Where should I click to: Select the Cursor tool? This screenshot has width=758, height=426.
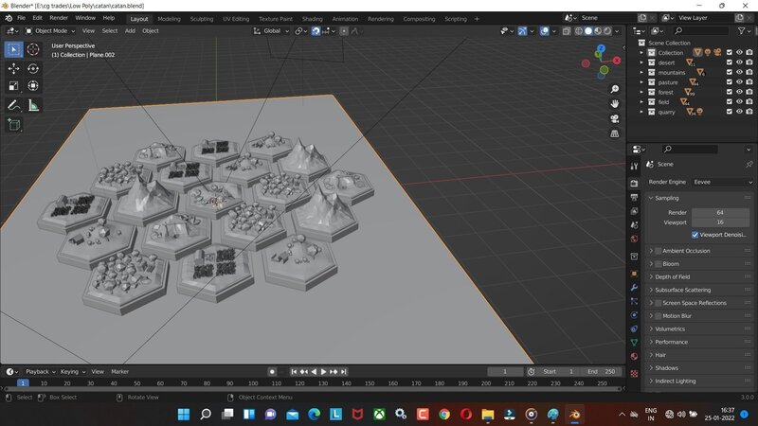click(x=33, y=49)
